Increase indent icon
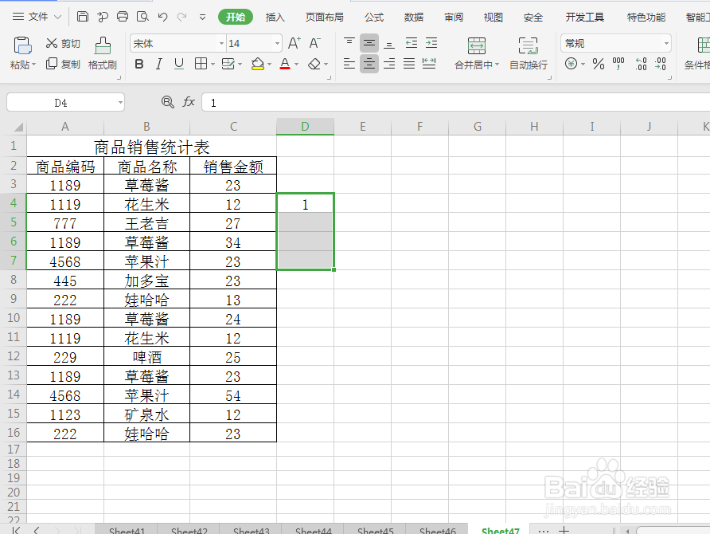The width and height of the screenshot is (710, 534). coord(431,43)
